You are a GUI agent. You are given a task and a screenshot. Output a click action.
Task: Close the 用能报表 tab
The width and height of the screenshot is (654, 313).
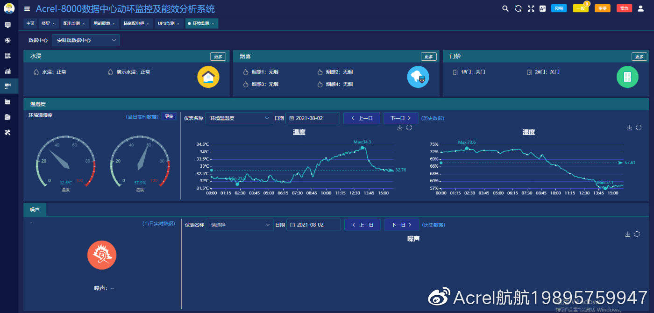114,23
